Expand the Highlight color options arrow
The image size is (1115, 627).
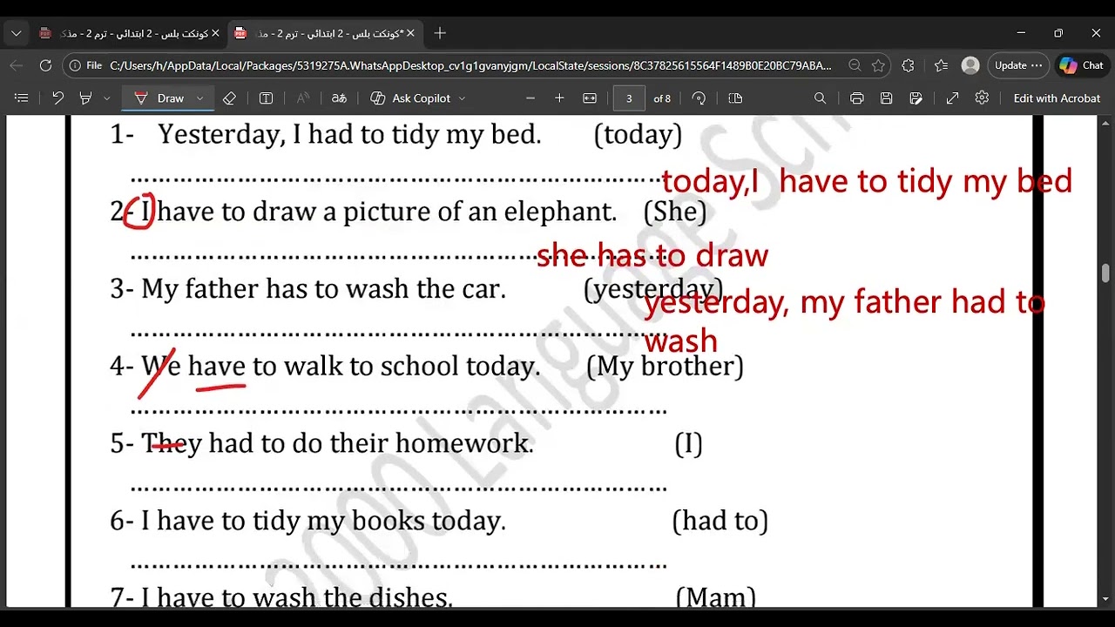[x=106, y=98]
